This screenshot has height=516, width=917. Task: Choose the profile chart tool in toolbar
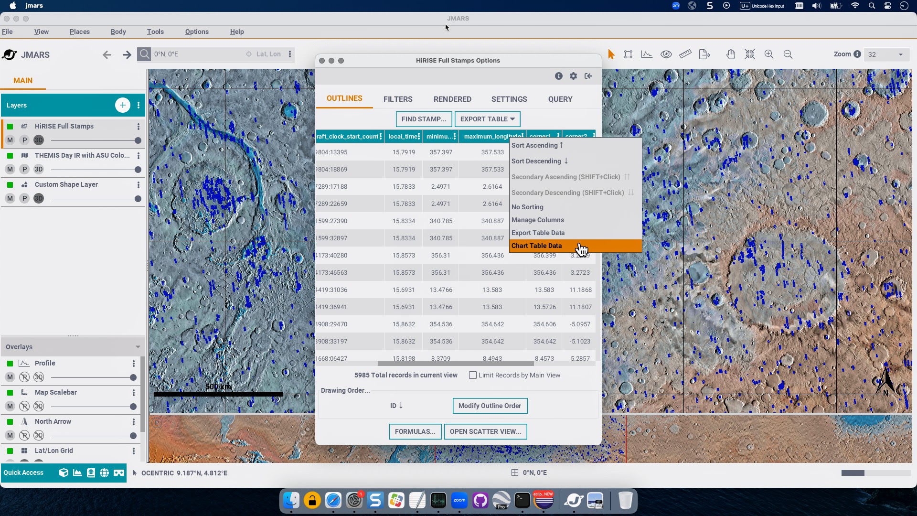(647, 54)
